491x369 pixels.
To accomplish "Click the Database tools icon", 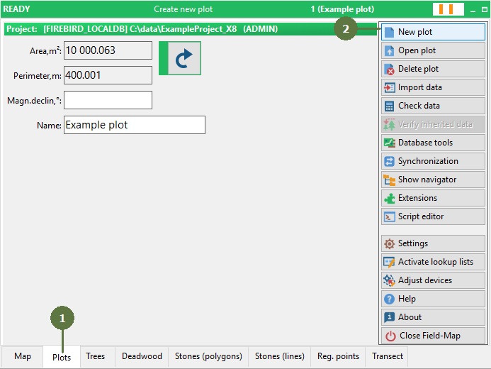I will pyautogui.click(x=389, y=143).
